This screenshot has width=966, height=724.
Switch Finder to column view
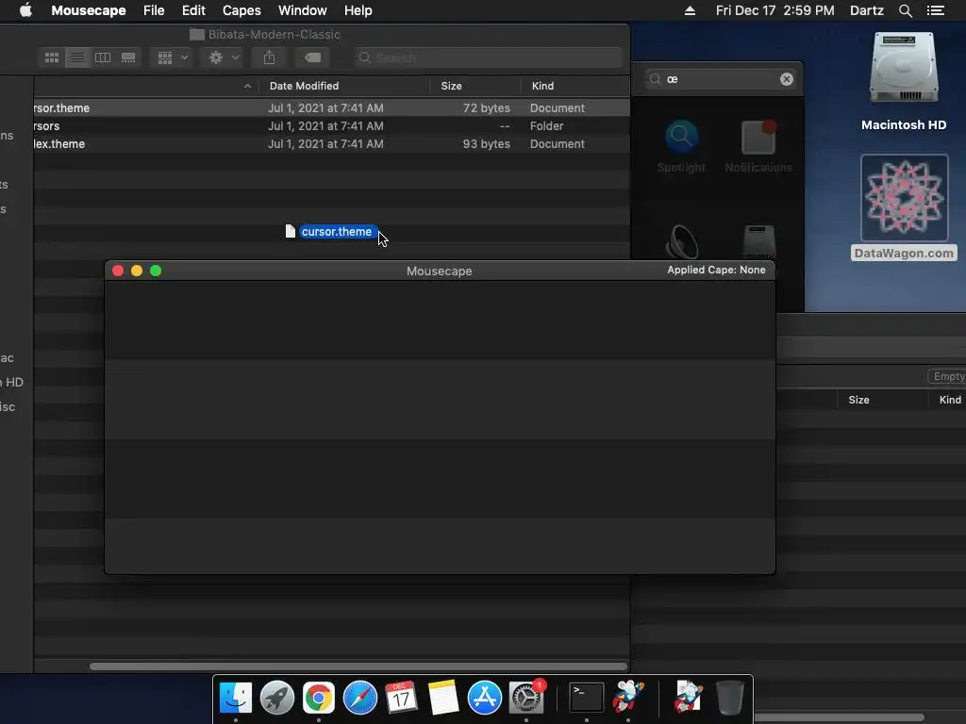(103, 58)
